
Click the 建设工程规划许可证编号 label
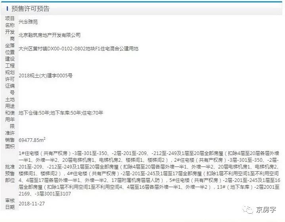tap(10, 76)
